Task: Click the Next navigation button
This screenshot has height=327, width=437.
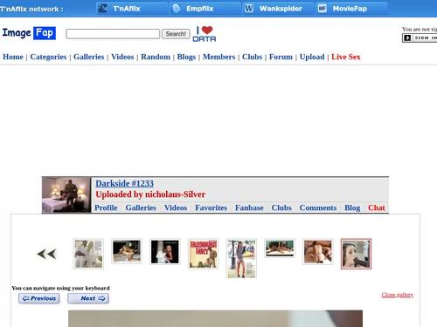Action: [x=88, y=298]
